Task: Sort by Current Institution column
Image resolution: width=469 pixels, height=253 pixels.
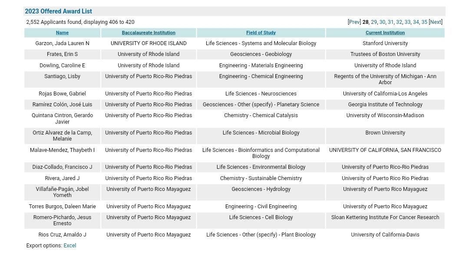Action: click(x=385, y=33)
